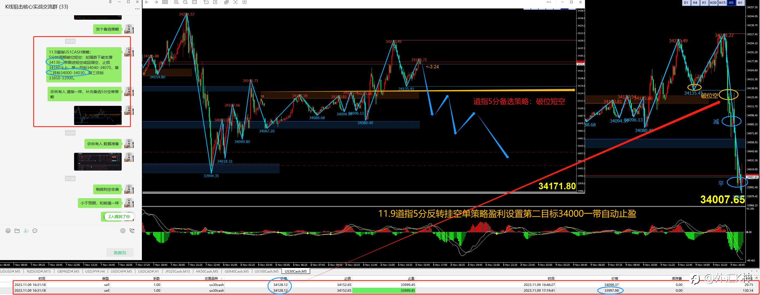760x295 pixels.
Task: Expand screenshot tool dropdown arrow
Action: [x=29, y=231]
